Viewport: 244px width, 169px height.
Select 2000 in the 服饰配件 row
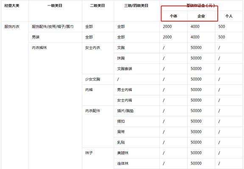click(x=167, y=27)
